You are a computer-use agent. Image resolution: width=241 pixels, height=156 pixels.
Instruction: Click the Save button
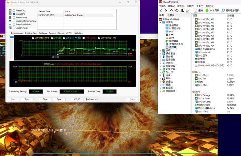[x=59, y=99]
